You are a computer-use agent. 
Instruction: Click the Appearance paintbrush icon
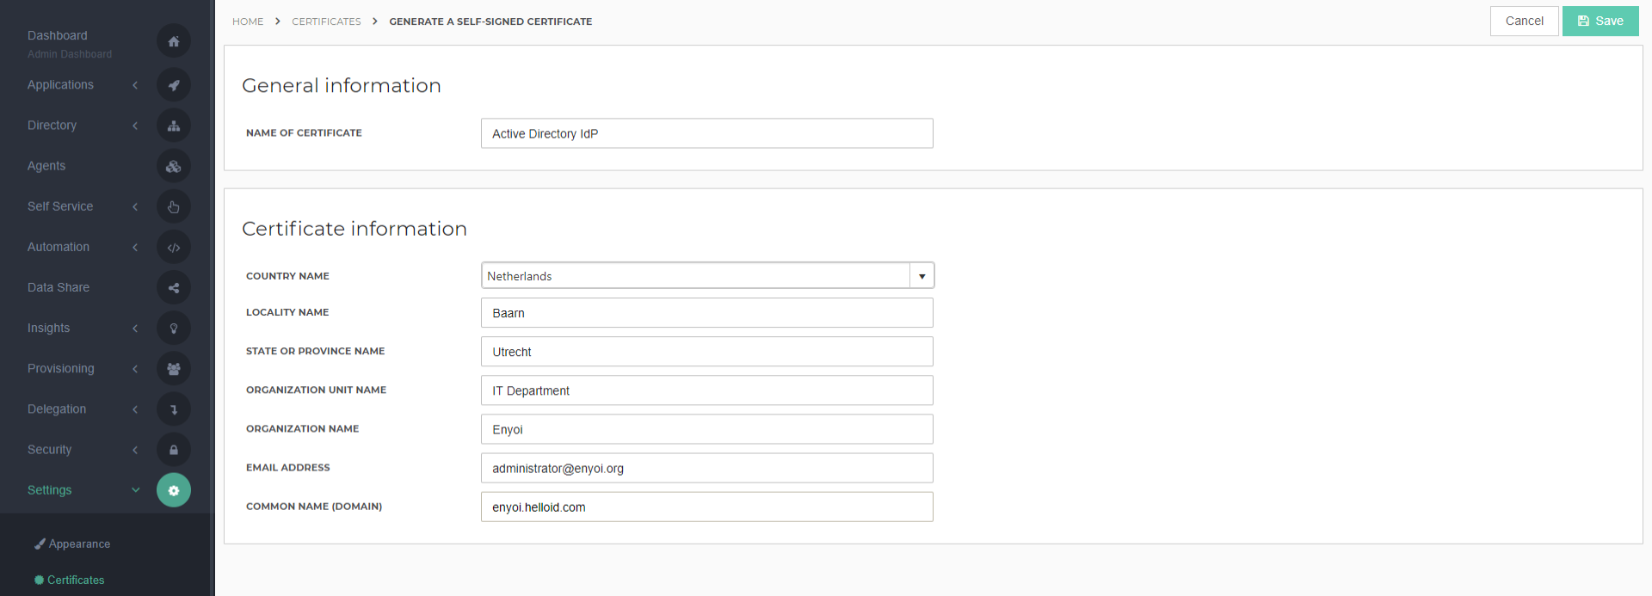point(40,544)
